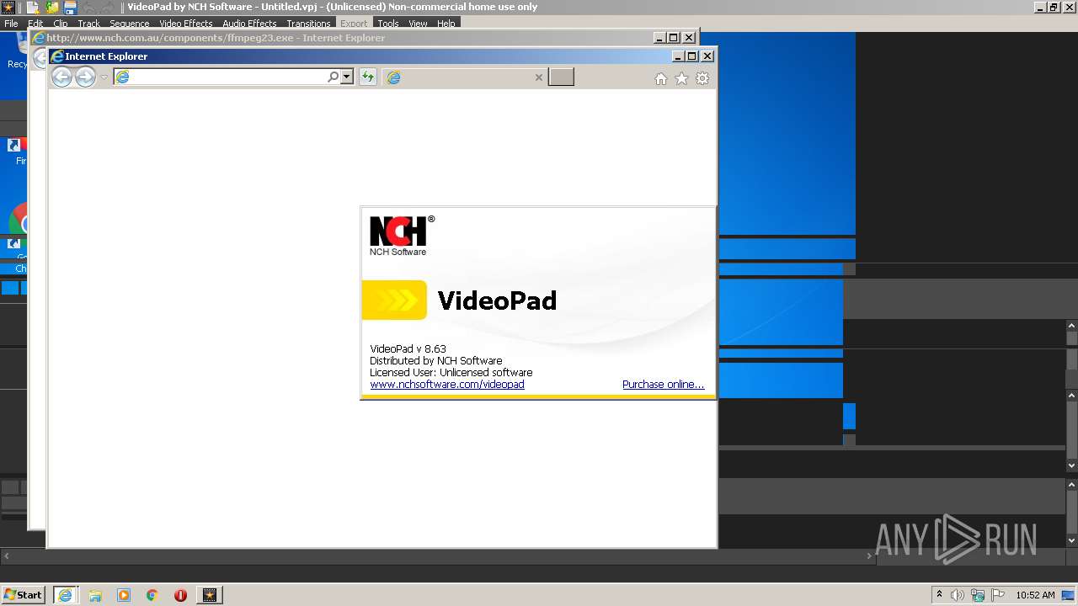1078x606 pixels.
Task: Go back in Internet Explorer
Action: coord(61,77)
